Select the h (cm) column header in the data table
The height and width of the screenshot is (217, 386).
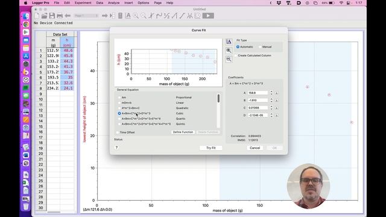coord(67,42)
